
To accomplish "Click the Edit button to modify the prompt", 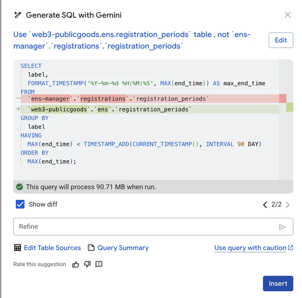I will pos(281,40).
